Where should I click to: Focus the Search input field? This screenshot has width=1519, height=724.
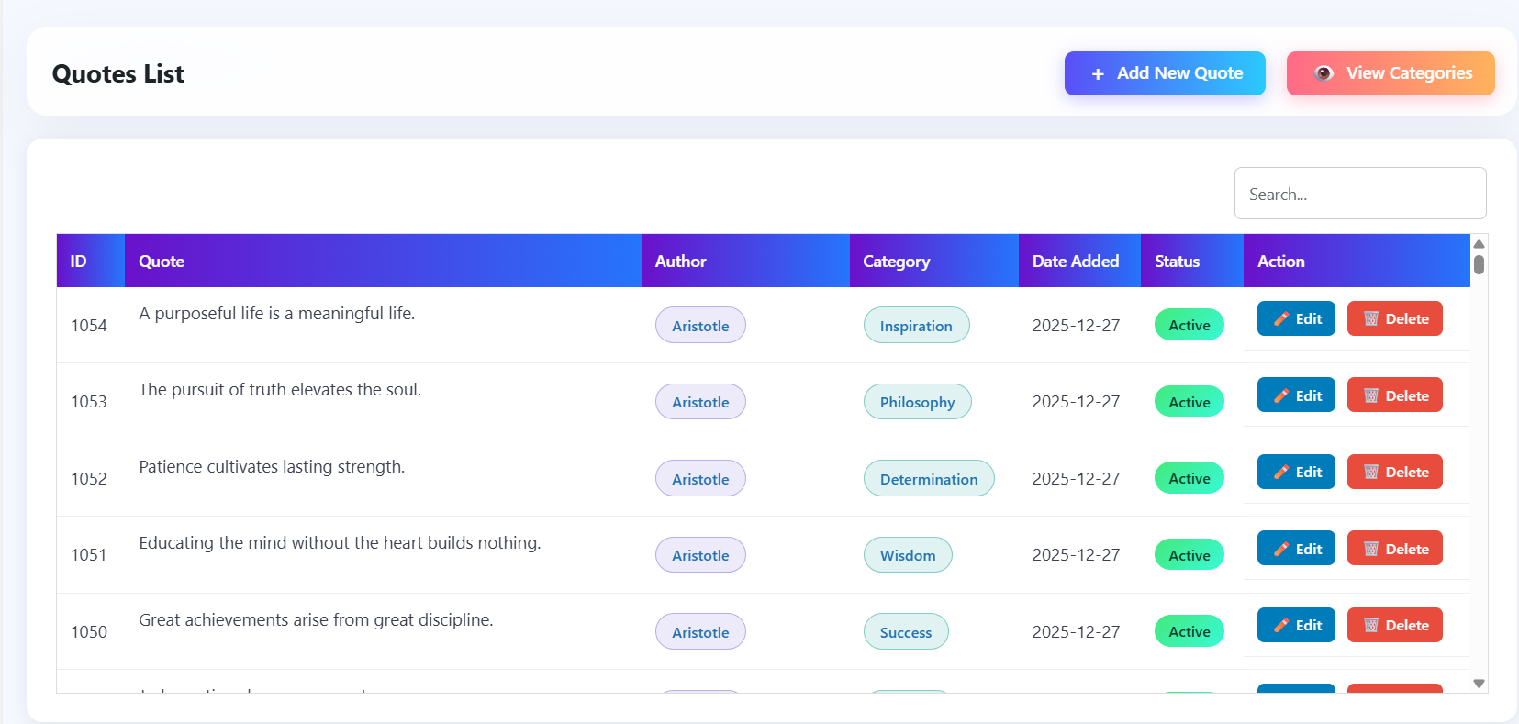point(1359,194)
